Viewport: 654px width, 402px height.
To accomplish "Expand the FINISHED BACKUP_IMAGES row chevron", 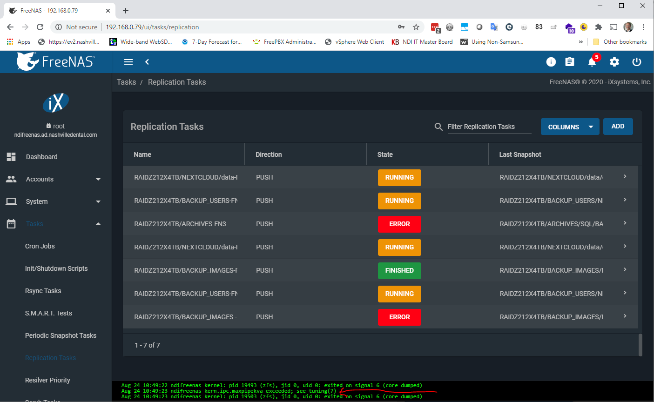I will (625, 269).
